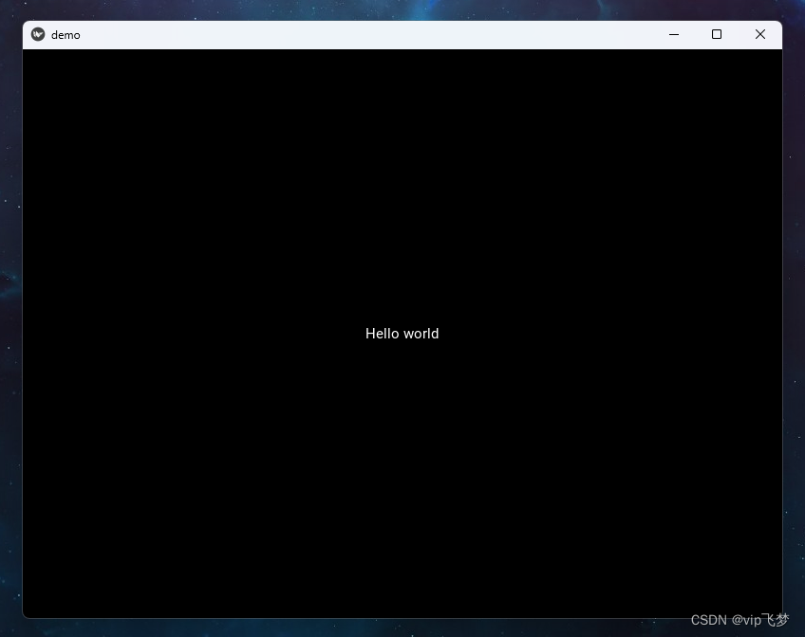Maximize the demo window
The width and height of the screenshot is (805, 637).
[717, 34]
